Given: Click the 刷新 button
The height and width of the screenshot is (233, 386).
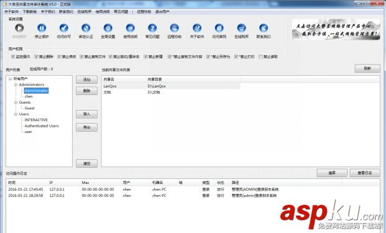Looking at the screenshot, I should click(x=367, y=68).
